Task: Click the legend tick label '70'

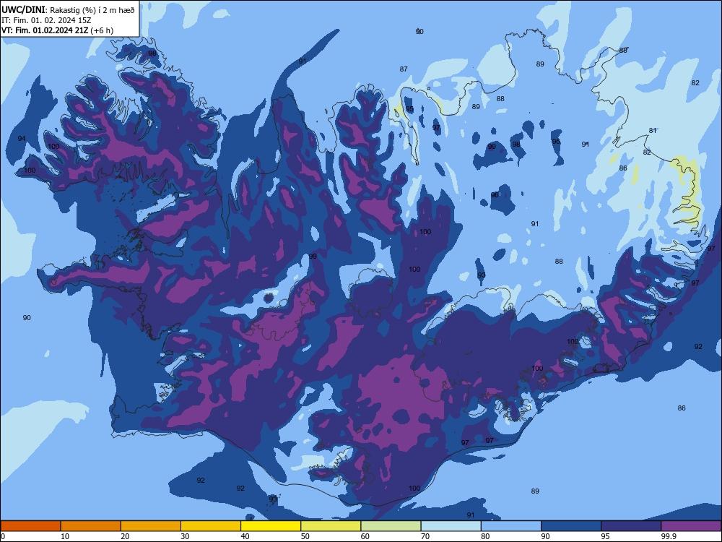Action: pyautogui.click(x=425, y=536)
